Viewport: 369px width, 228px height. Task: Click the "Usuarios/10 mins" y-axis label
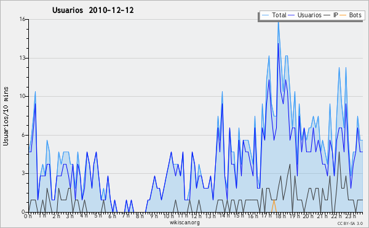pos(6,116)
